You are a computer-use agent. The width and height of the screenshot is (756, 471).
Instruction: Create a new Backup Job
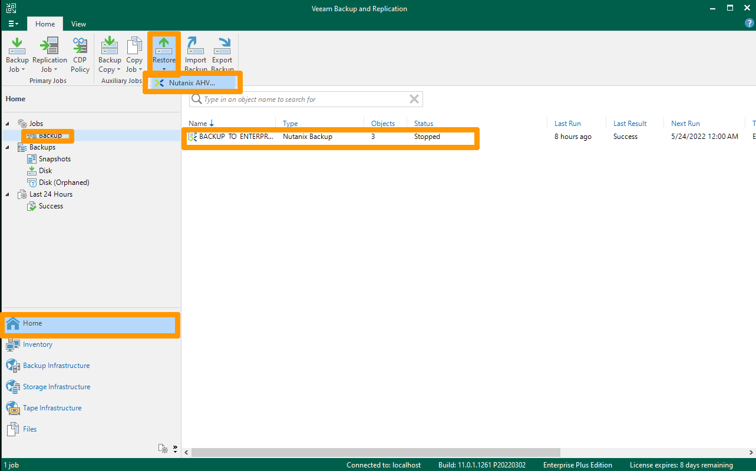[16, 53]
